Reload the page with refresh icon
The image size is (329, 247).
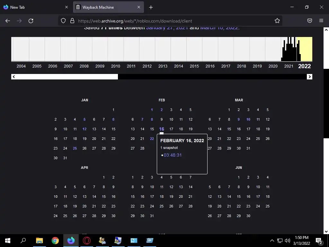[31, 21]
